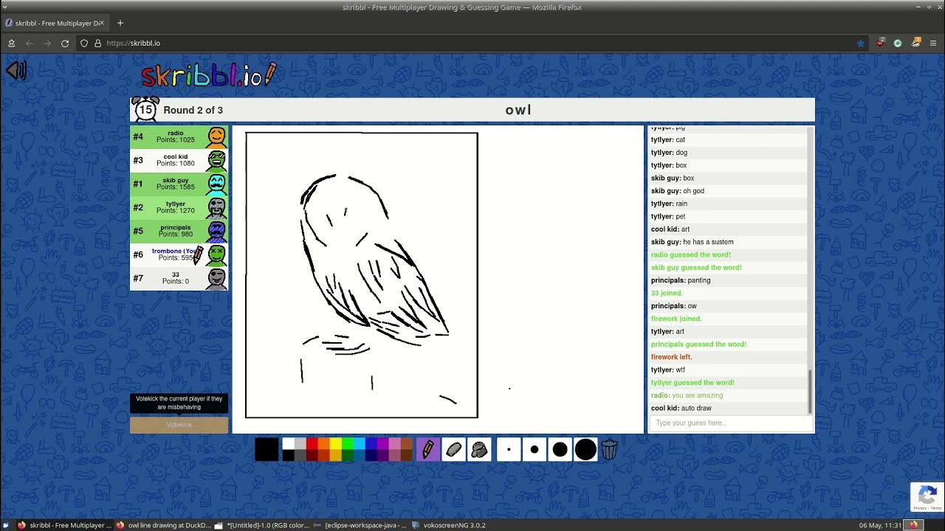
Task: Pick the white color swatch
Action: pyautogui.click(x=289, y=443)
